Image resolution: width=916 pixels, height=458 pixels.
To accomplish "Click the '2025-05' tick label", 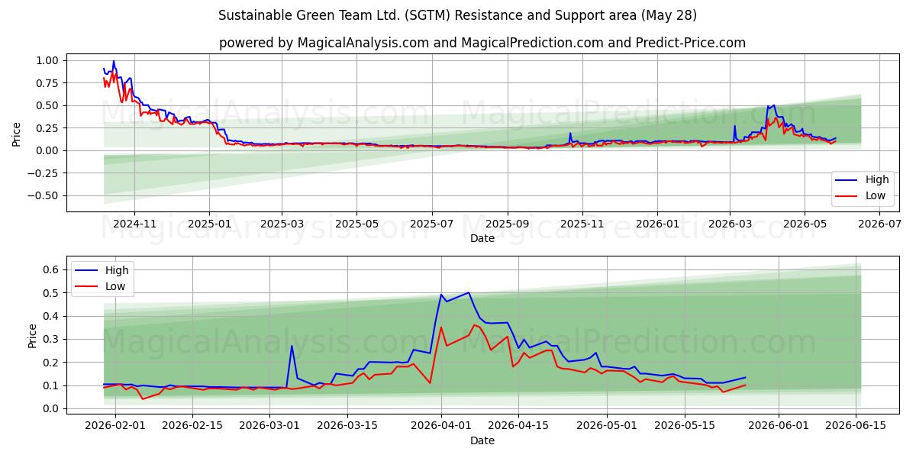I will coord(356,224).
